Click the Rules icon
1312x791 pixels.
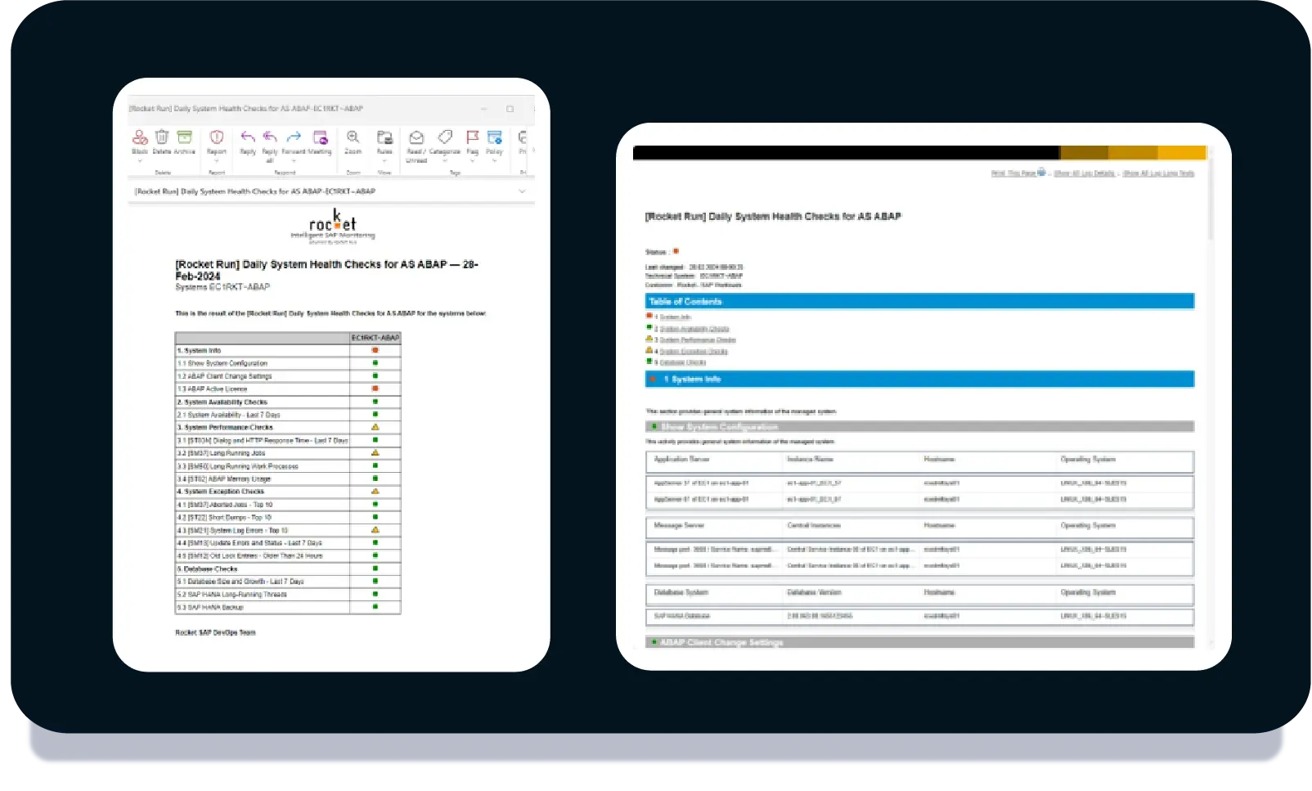pyautogui.click(x=384, y=137)
